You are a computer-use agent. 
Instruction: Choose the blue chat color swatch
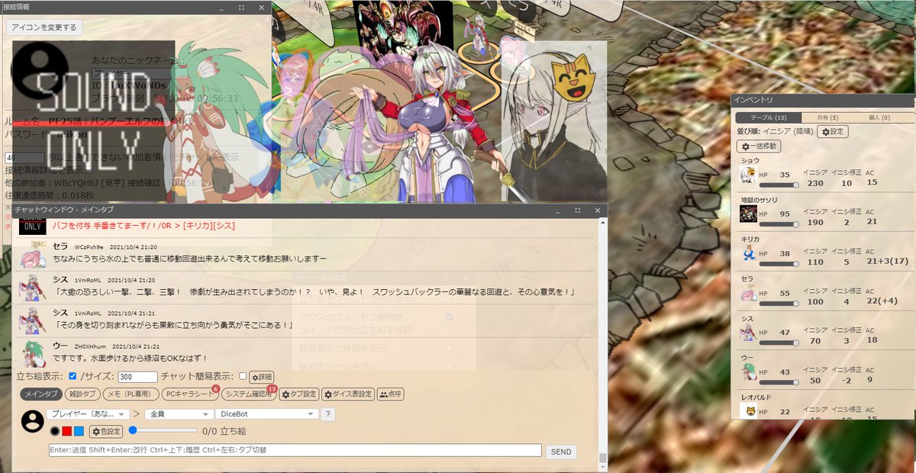pos(79,431)
